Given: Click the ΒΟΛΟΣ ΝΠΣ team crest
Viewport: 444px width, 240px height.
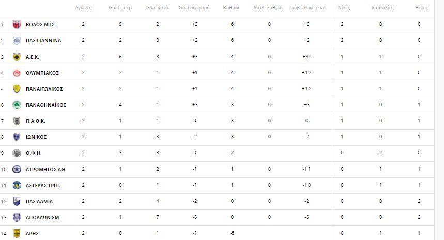Looking at the screenshot, I should coord(16,24).
